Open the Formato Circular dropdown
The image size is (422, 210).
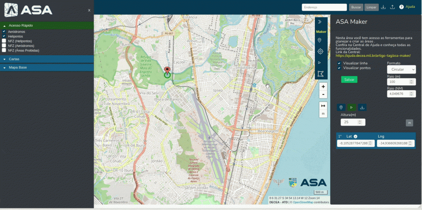(x=401, y=69)
